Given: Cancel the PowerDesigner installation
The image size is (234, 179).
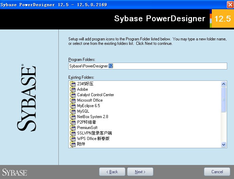Looking at the screenshot, I should [217, 172].
